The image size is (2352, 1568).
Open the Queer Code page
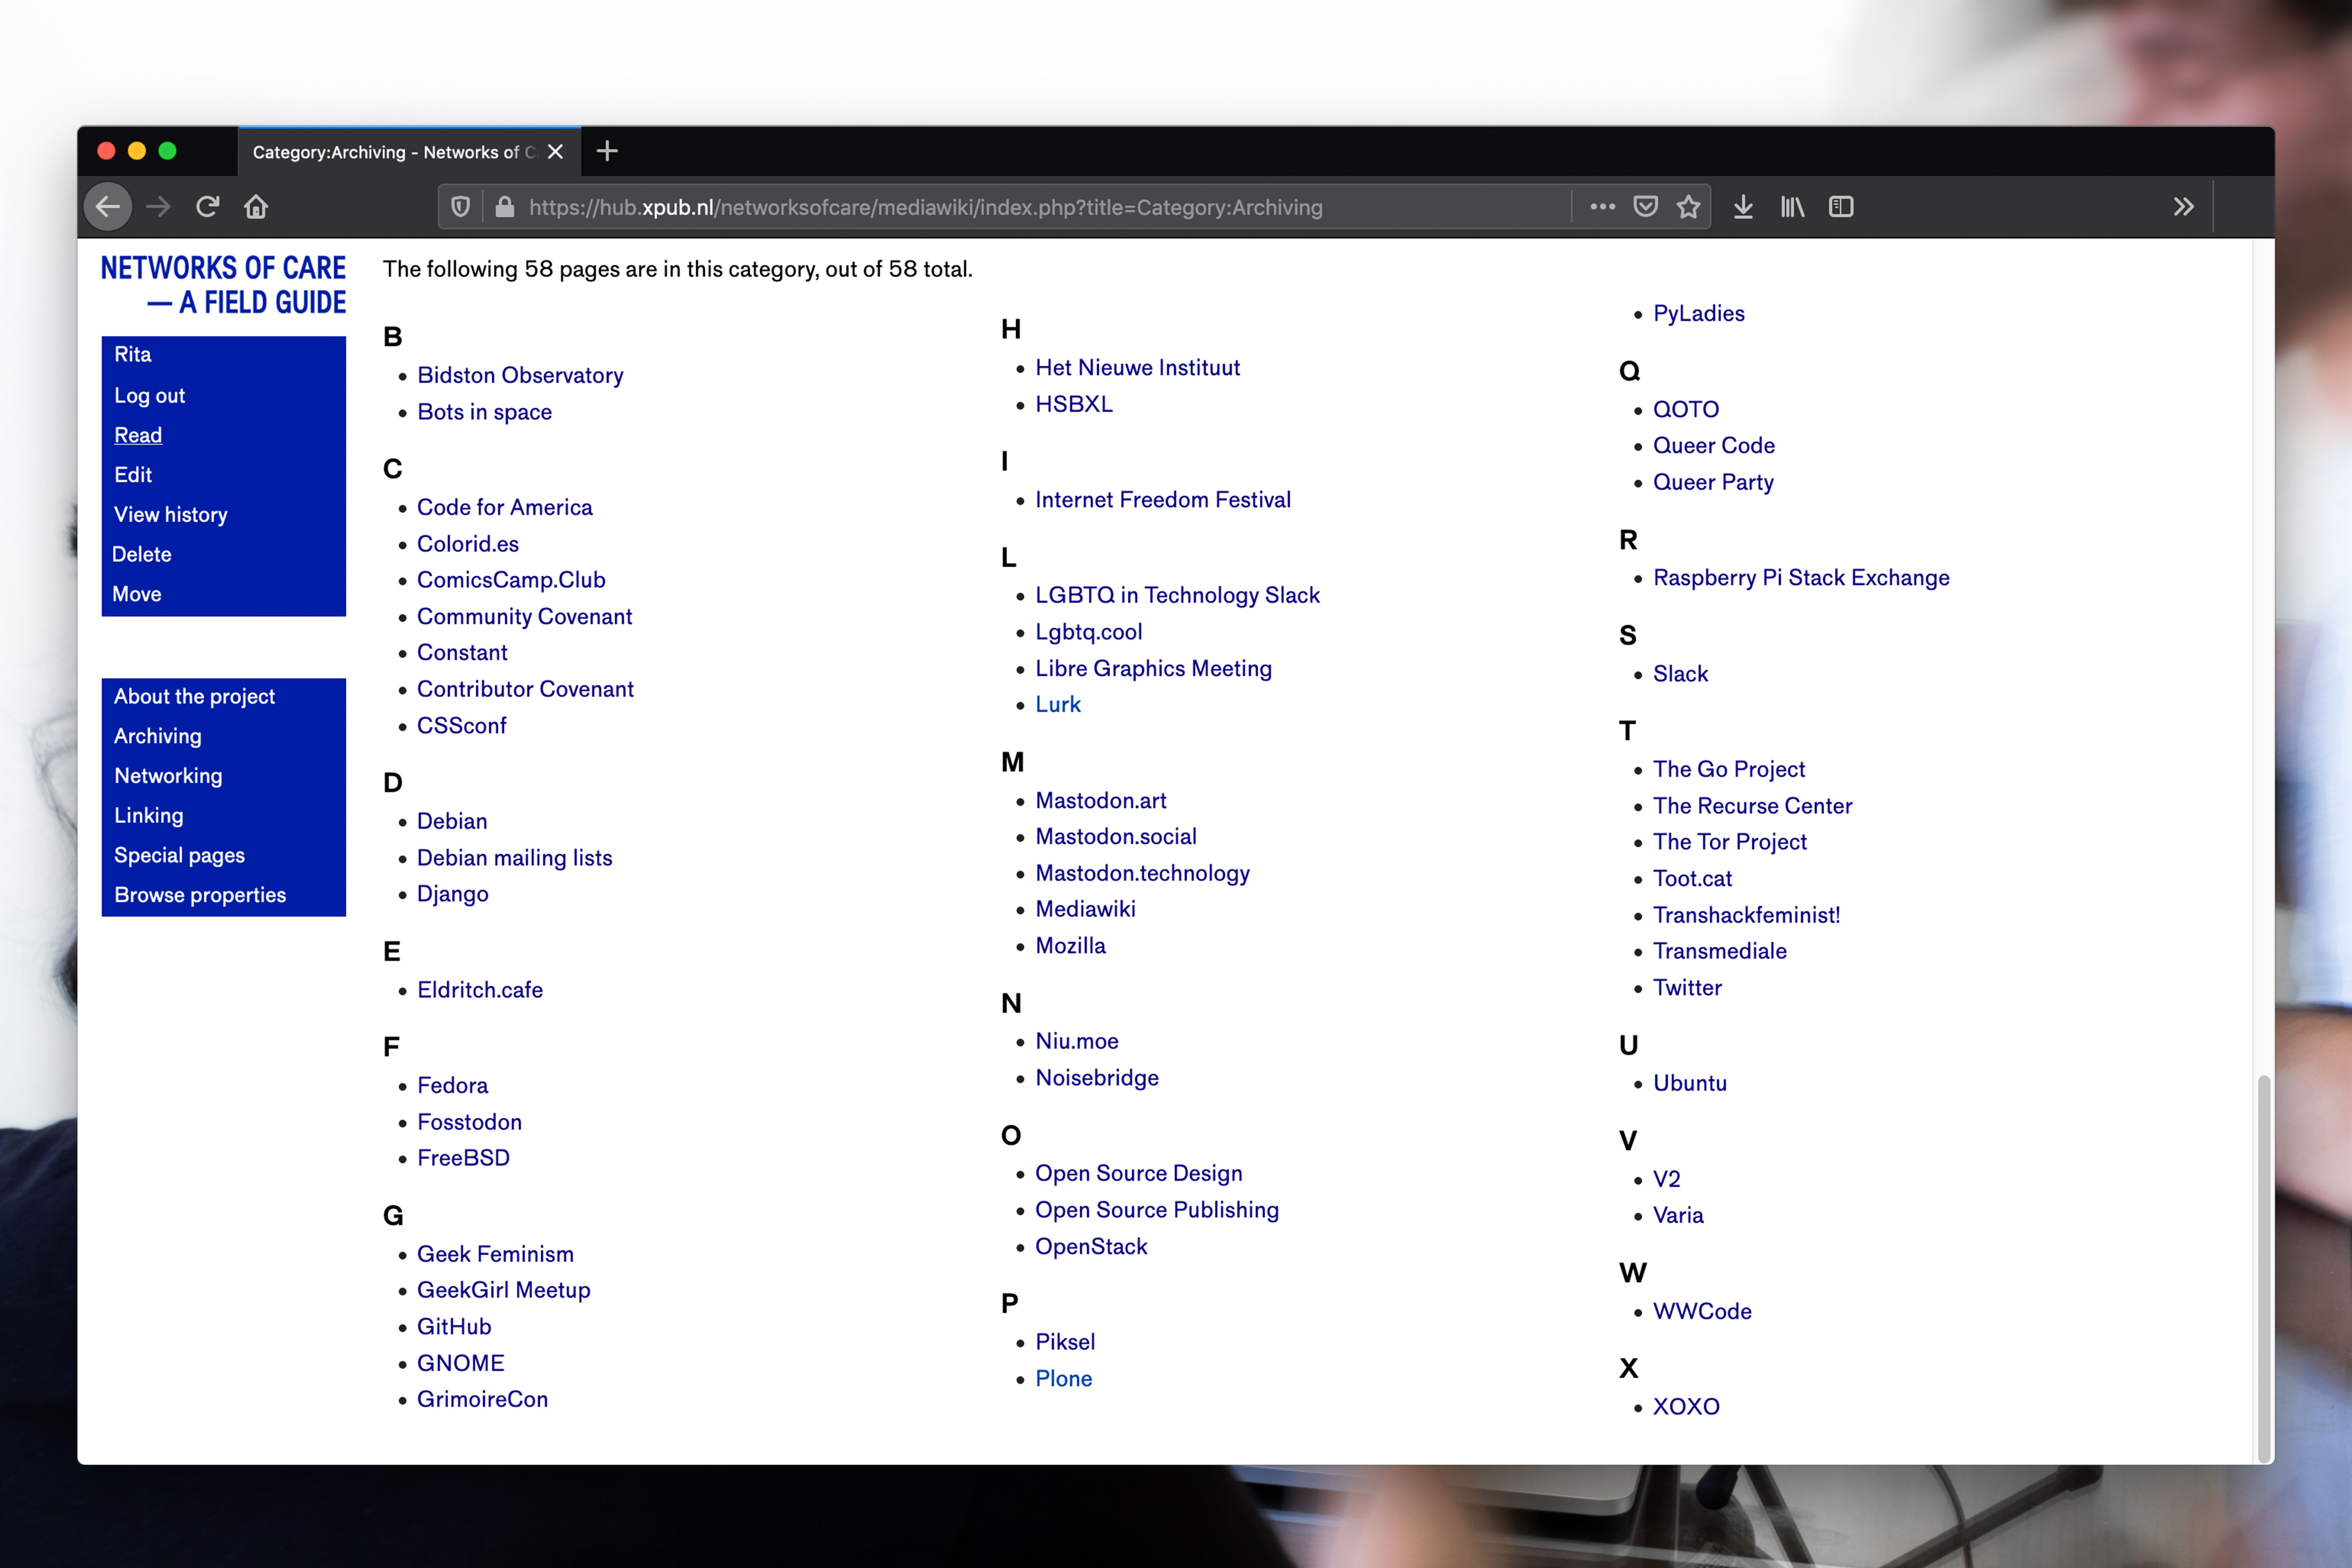[1714, 446]
